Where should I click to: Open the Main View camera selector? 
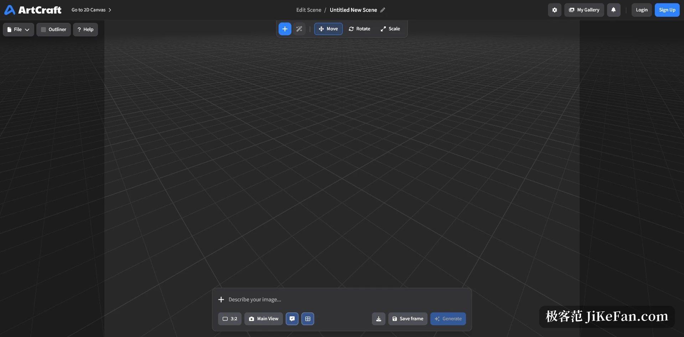point(264,319)
